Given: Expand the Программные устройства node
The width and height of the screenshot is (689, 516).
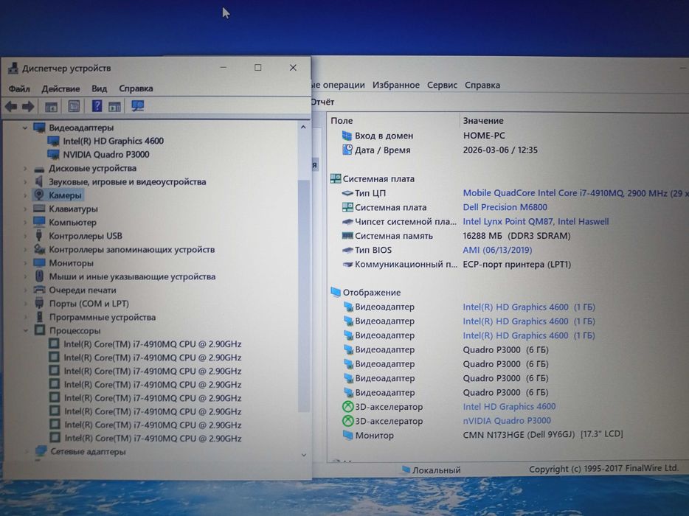Looking at the screenshot, I should (x=26, y=317).
